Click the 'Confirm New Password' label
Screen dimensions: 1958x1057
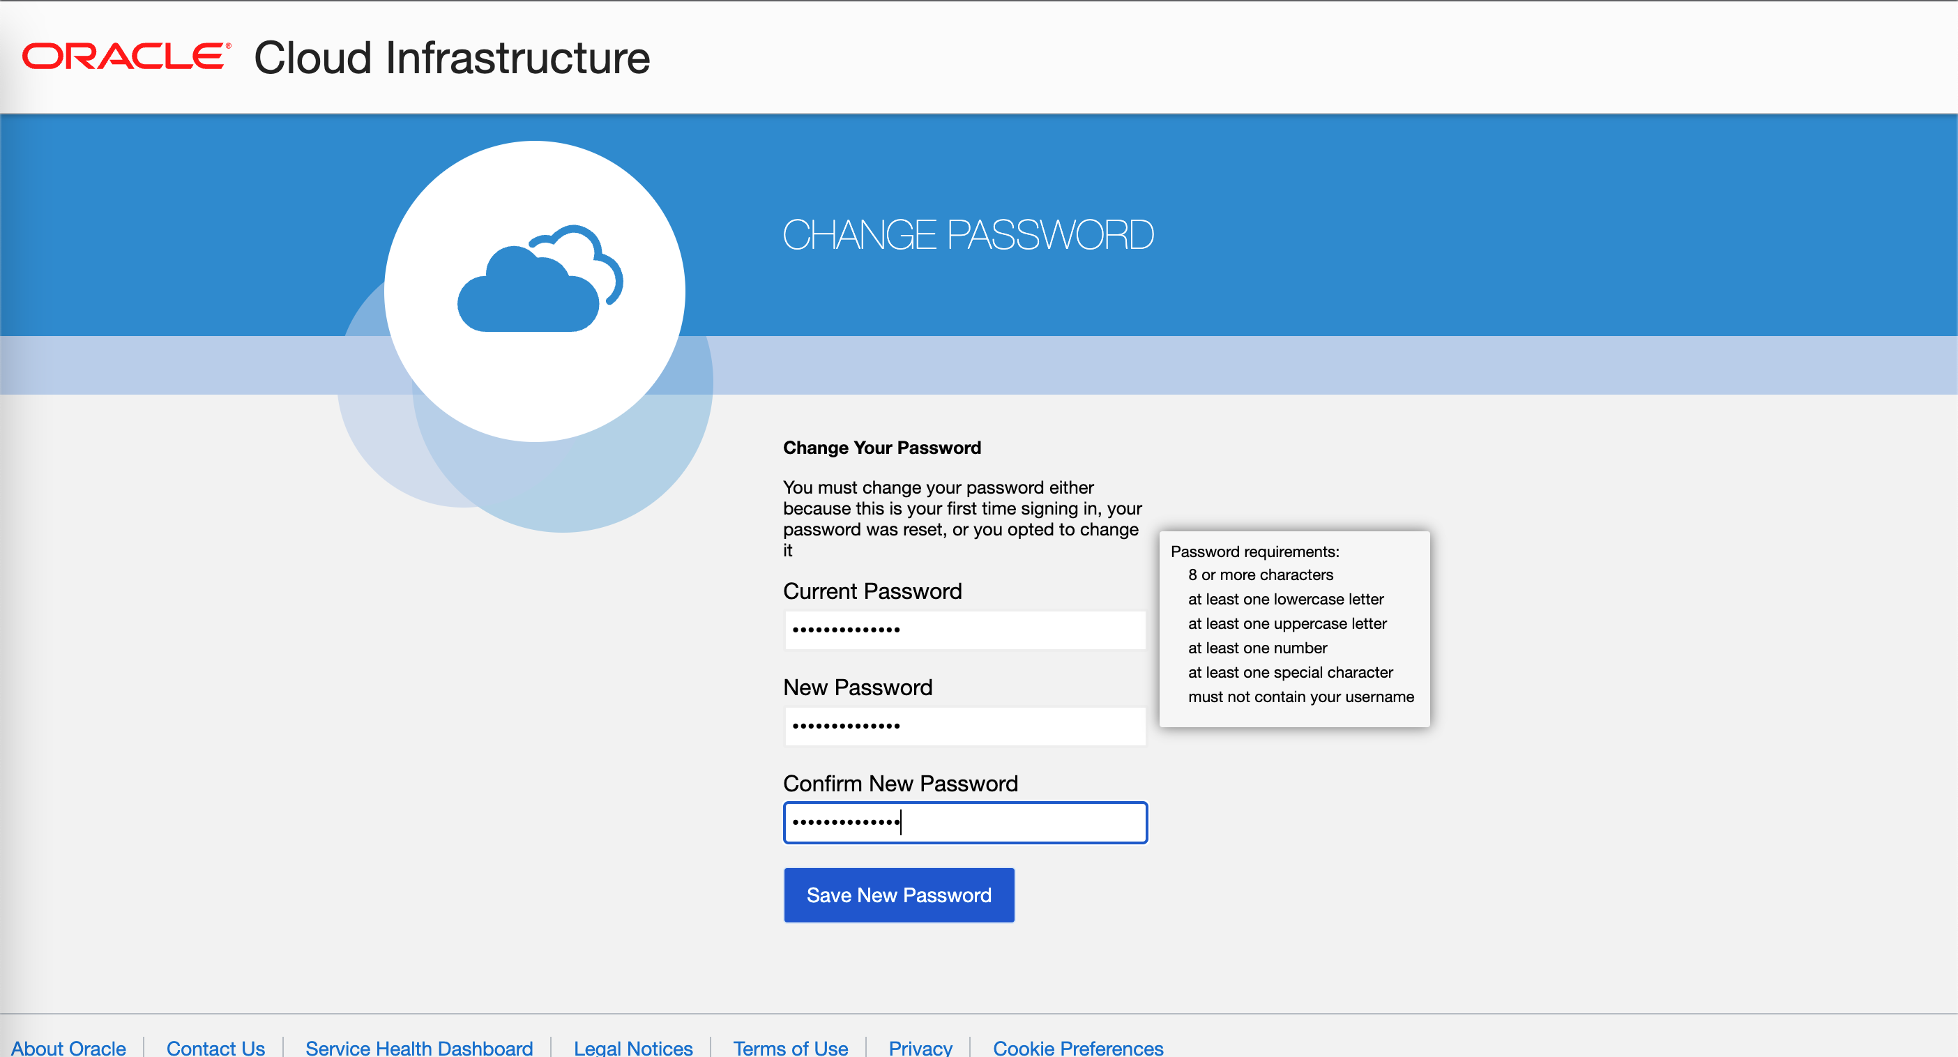[901, 784]
